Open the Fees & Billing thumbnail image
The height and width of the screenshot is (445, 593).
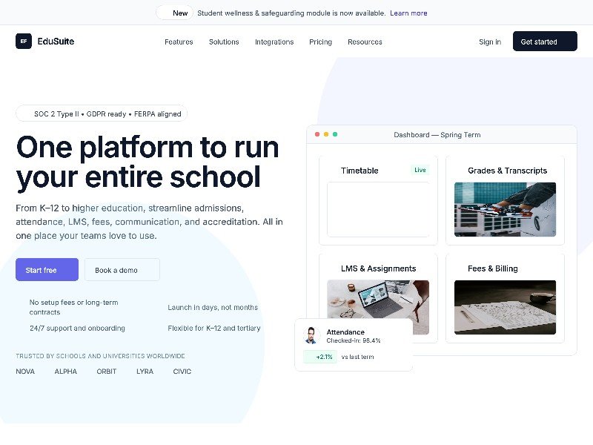coord(505,307)
